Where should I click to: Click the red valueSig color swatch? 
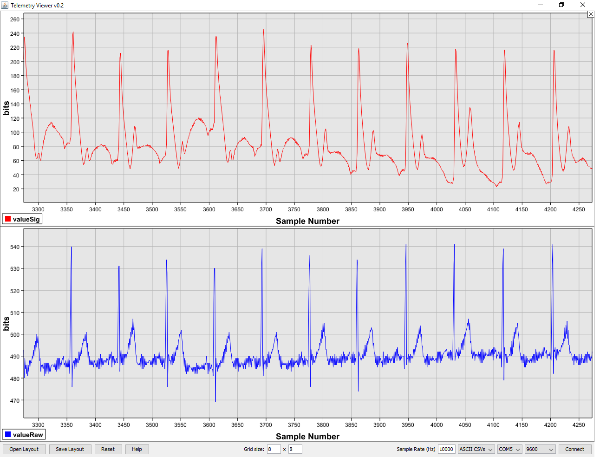click(7, 218)
